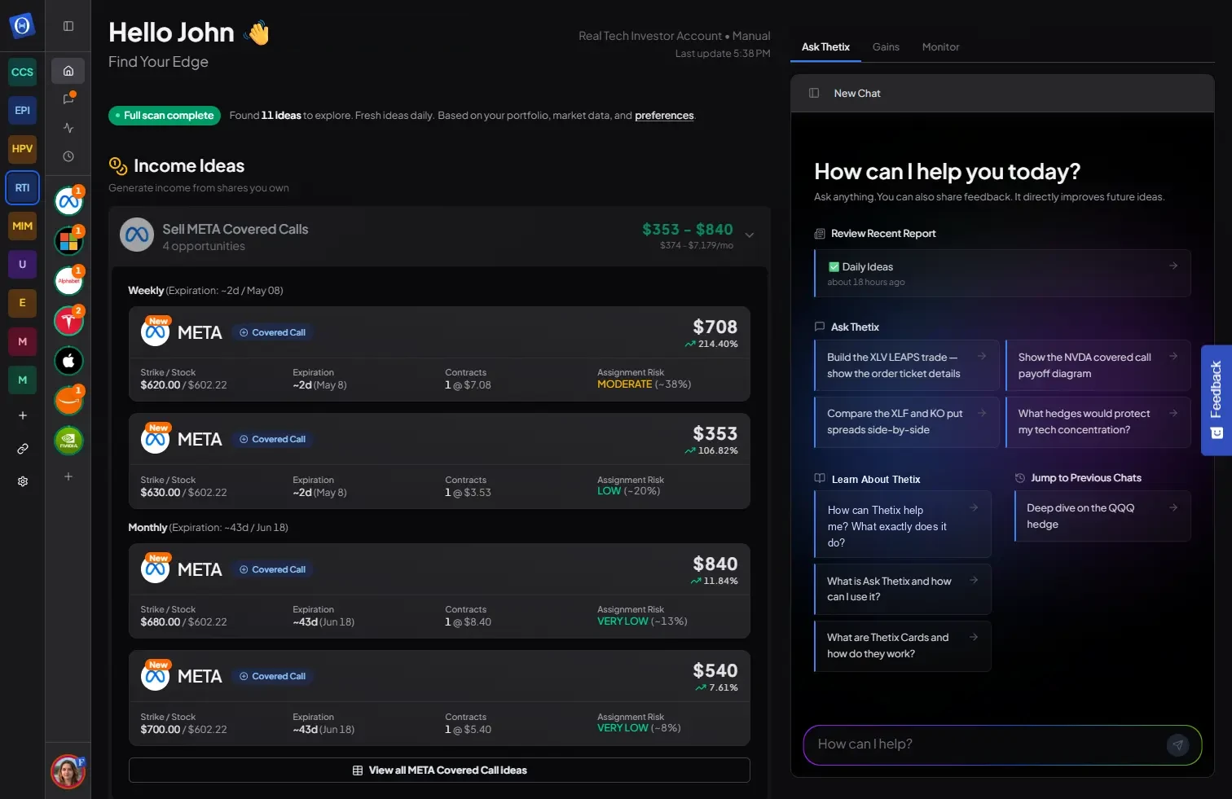Focus the 'How can I help?' input

pos(986,744)
